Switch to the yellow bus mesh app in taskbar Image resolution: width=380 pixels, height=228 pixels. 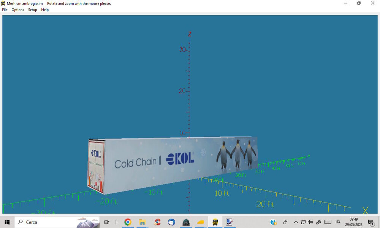215,222
